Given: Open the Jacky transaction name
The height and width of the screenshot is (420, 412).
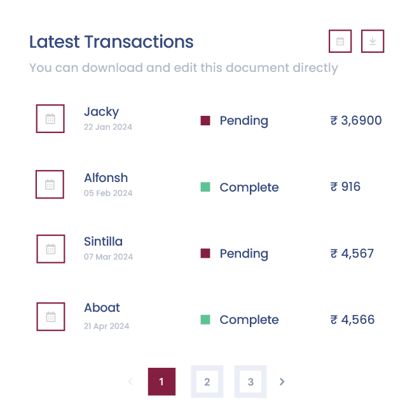Looking at the screenshot, I should pos(101,112).
